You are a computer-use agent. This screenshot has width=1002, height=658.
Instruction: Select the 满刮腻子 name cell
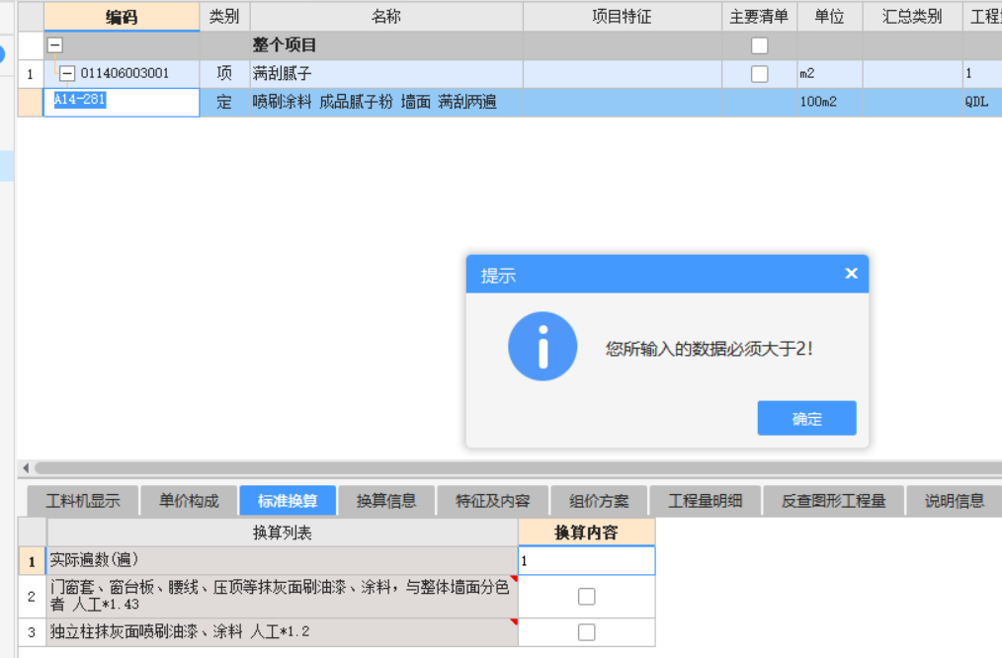pos(386,73)
